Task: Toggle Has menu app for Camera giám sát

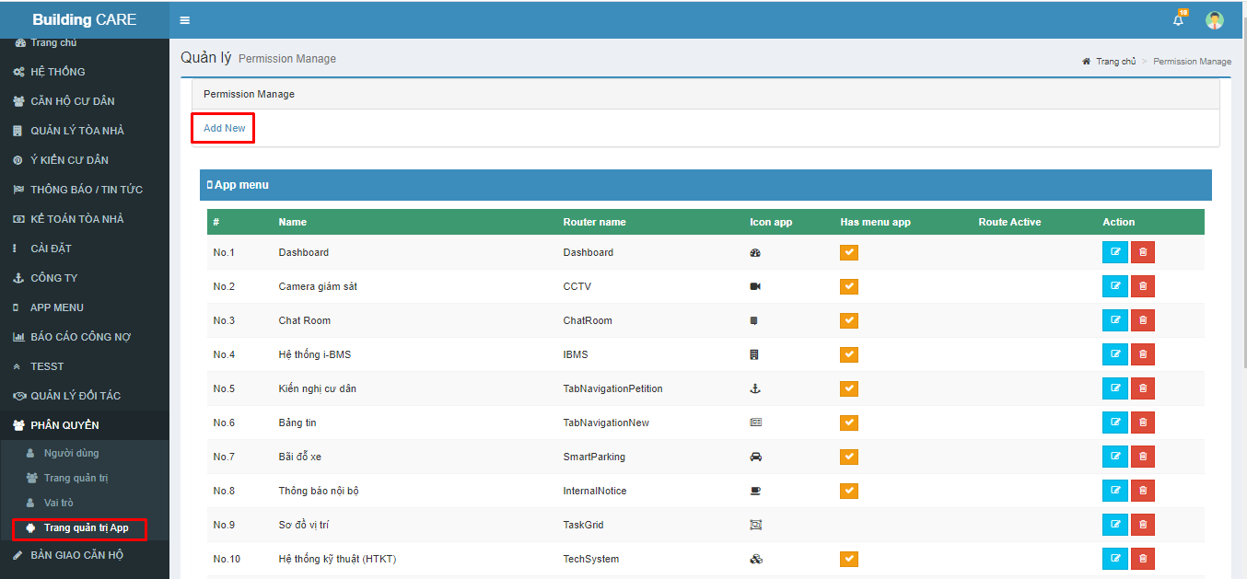Action: (849, 286)
